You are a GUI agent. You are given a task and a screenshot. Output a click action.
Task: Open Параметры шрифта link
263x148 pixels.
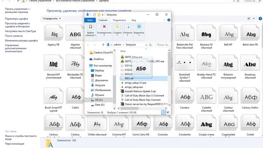coord(16,19)
